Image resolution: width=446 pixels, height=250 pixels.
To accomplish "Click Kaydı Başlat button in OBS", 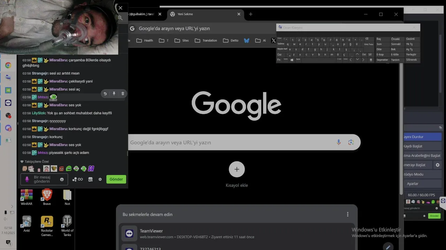I will tap(422, 146).
